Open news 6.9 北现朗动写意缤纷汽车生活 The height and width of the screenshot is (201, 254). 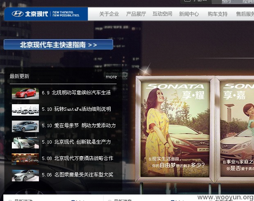click(76, 93)
